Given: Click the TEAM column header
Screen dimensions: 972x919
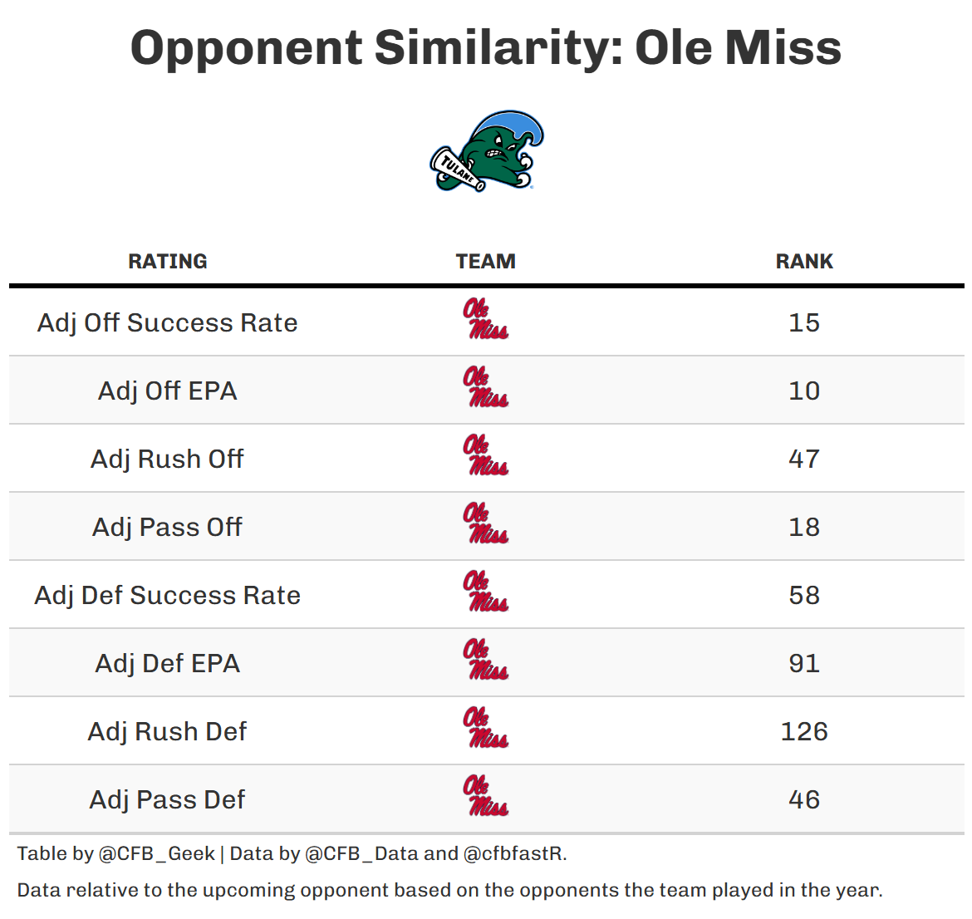Looking at the screenshot, I should 486,262.
